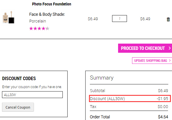Select the Discount (ALL30W) summary label
The height and width of the screenshot is (120, 172).
107,99
